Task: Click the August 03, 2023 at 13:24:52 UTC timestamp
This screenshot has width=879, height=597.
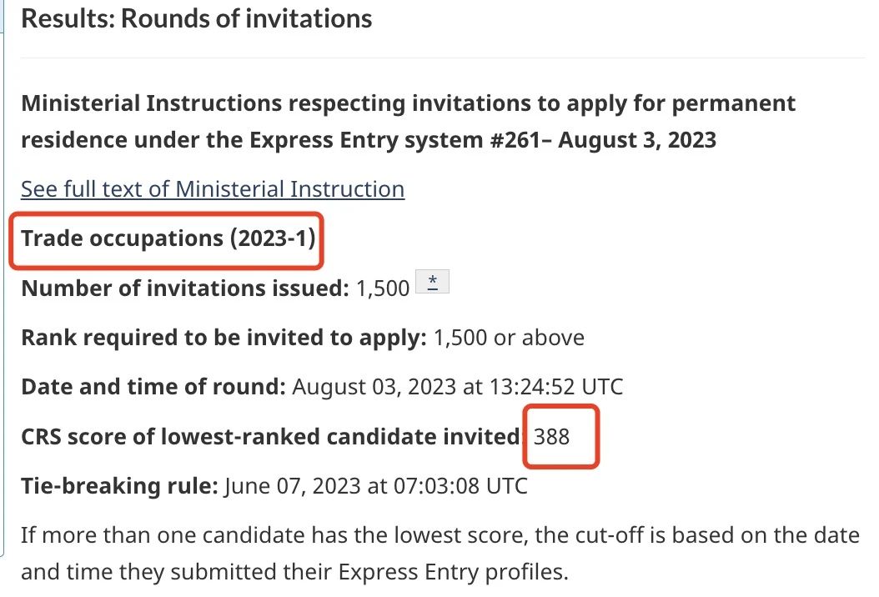Action: pyautogui.click(x=458, y=387)
